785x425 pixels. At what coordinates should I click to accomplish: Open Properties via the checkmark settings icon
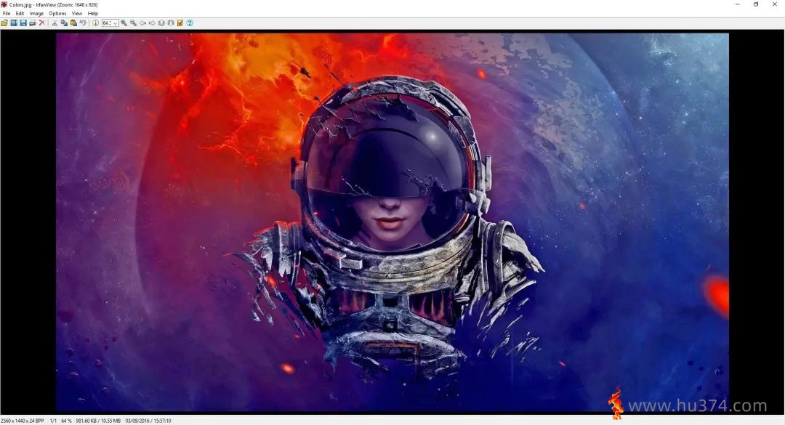click(180, 23)
